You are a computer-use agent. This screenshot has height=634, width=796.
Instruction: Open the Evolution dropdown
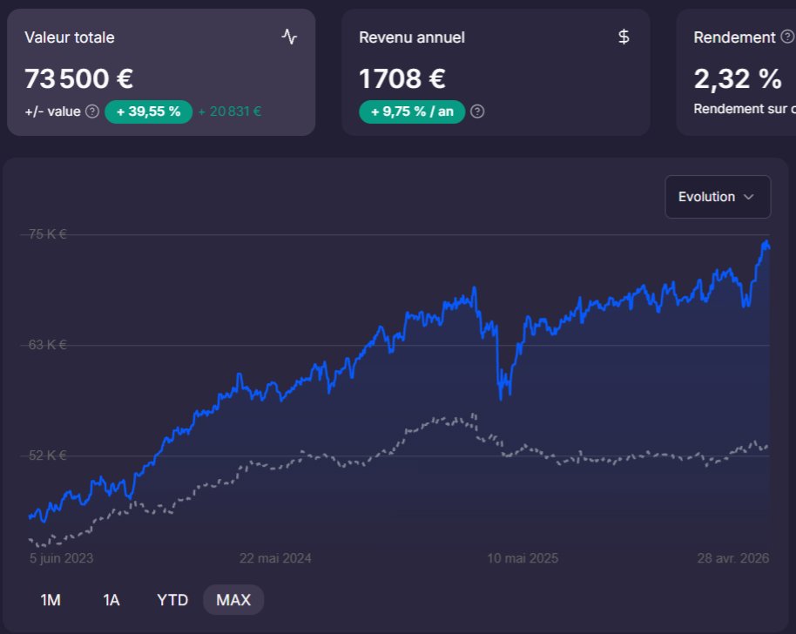tap(718, 197)
